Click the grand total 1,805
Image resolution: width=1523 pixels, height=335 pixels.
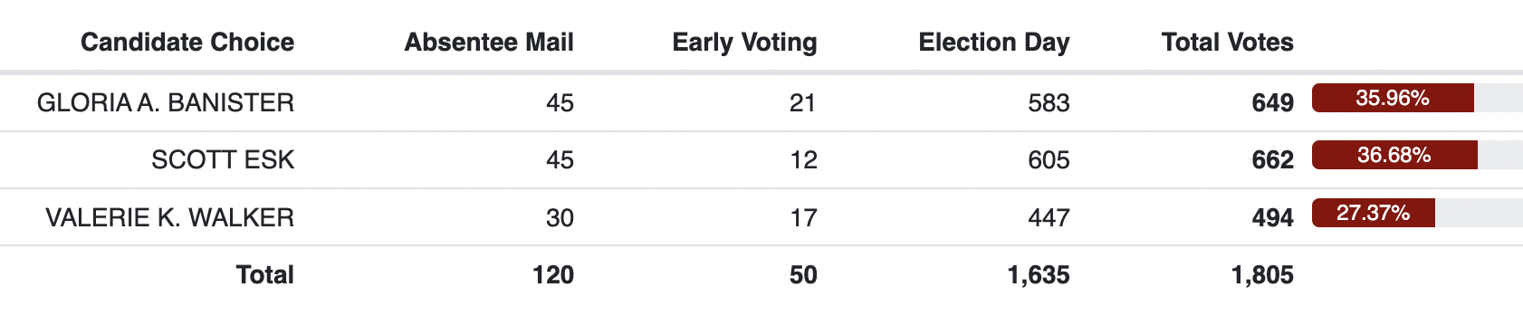tap(1262, 275)
